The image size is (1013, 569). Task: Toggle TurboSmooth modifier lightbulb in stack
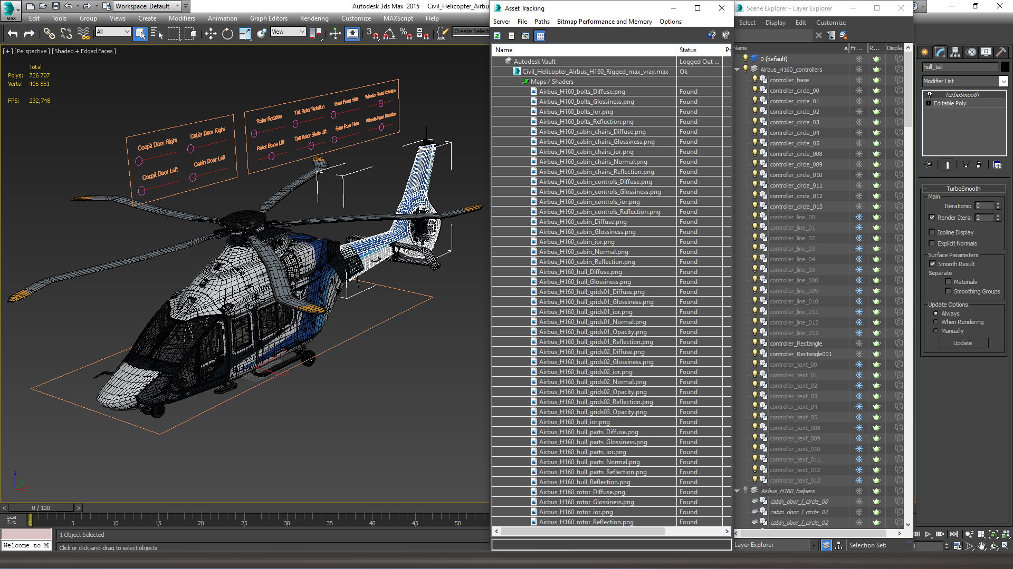[930, 95]
